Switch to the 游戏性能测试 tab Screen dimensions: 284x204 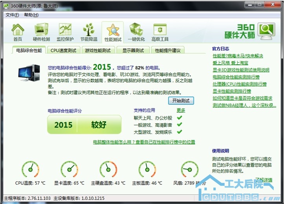point(98,50)
